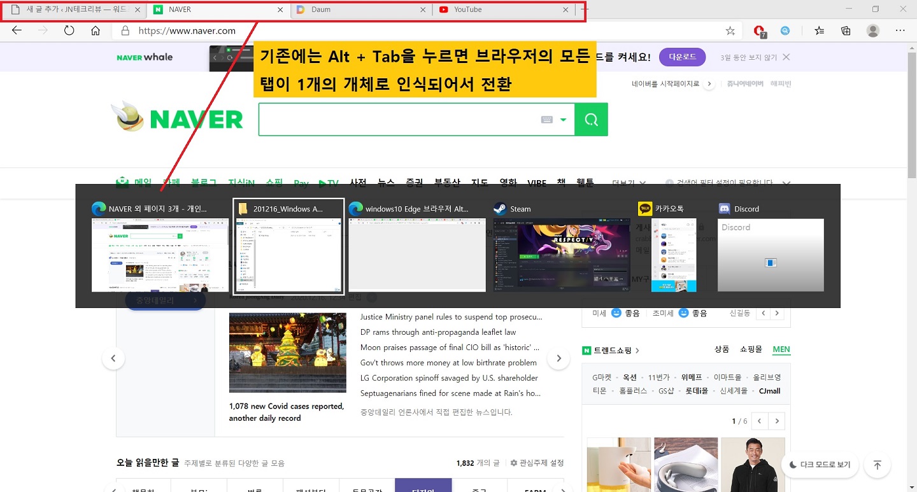Open the 트렌드쇼핑 heading chevron

coord(637,351)
